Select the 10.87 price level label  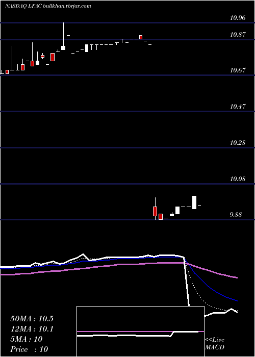pyautogui.click(x=238, y=35)
